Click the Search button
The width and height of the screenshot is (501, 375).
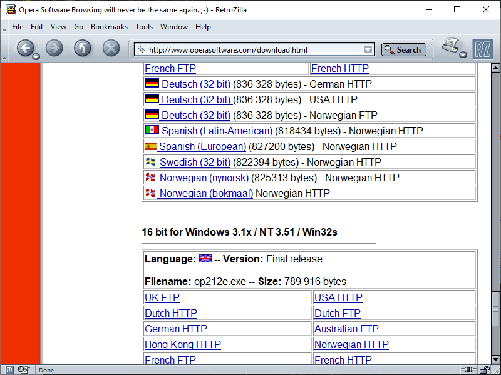[x=403, y=50]
